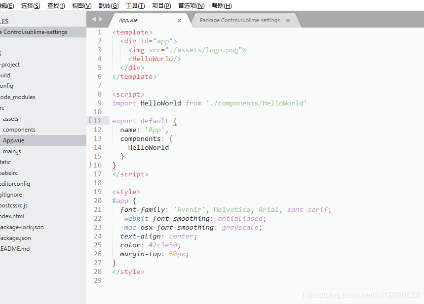Click 'HelloWorld' entry on line 14
The image size is (424, 304).
[149, 147]
